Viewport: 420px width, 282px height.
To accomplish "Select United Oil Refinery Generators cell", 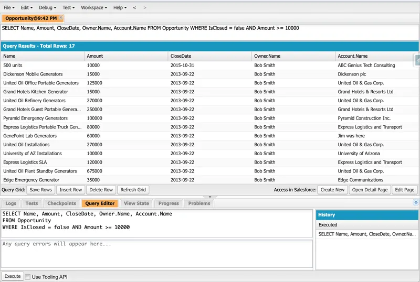I will [43, 101].
